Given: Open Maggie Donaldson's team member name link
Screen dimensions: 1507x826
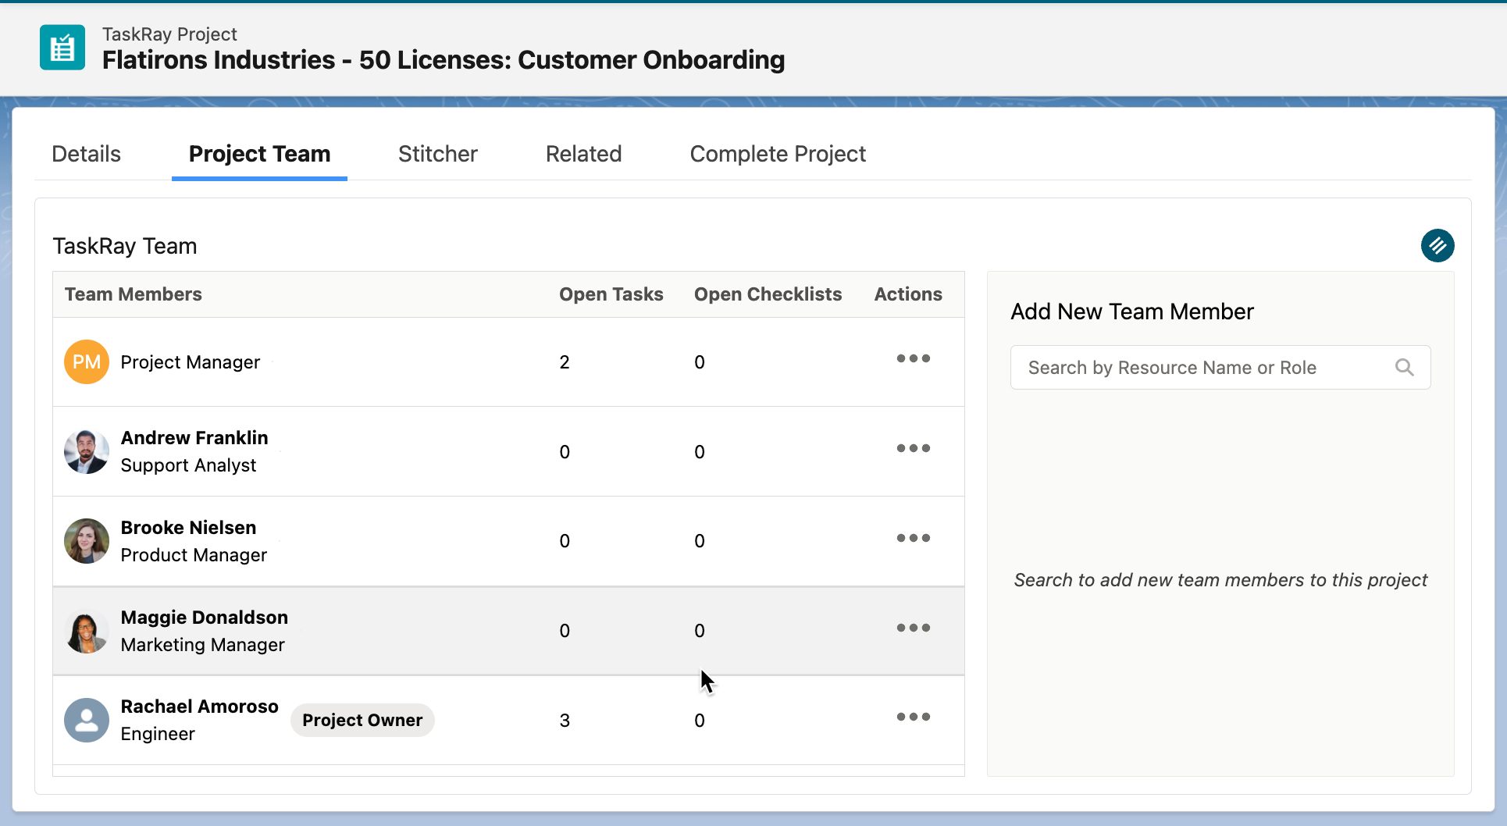Looking at the screenshot, I should coord(204,617).
